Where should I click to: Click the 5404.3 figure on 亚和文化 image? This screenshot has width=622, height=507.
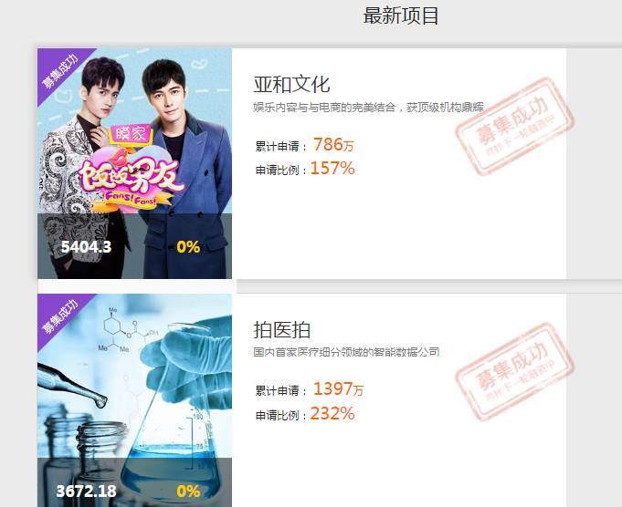(86, 247)
